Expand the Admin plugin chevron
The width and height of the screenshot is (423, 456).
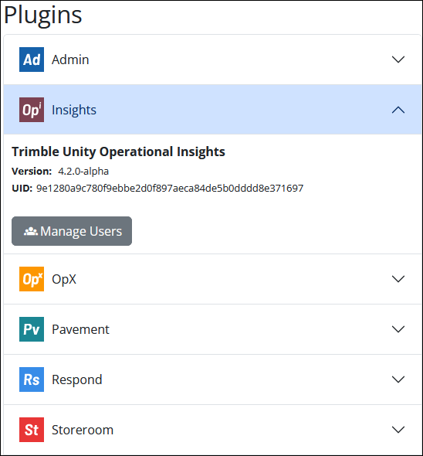pos(398,60)
